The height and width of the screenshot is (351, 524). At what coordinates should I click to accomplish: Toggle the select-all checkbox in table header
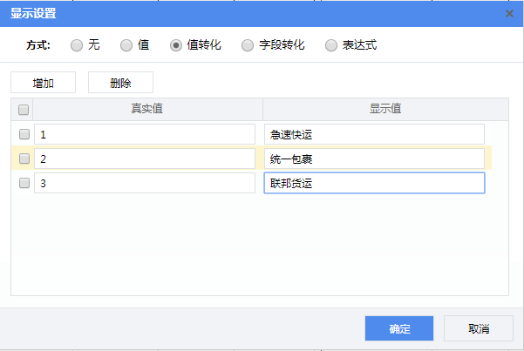(x=24, y=110)
